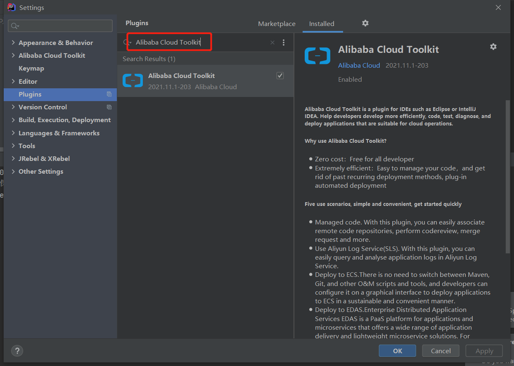Click the Cancel button
The image size is (514, 366).
tap(441, 351)
